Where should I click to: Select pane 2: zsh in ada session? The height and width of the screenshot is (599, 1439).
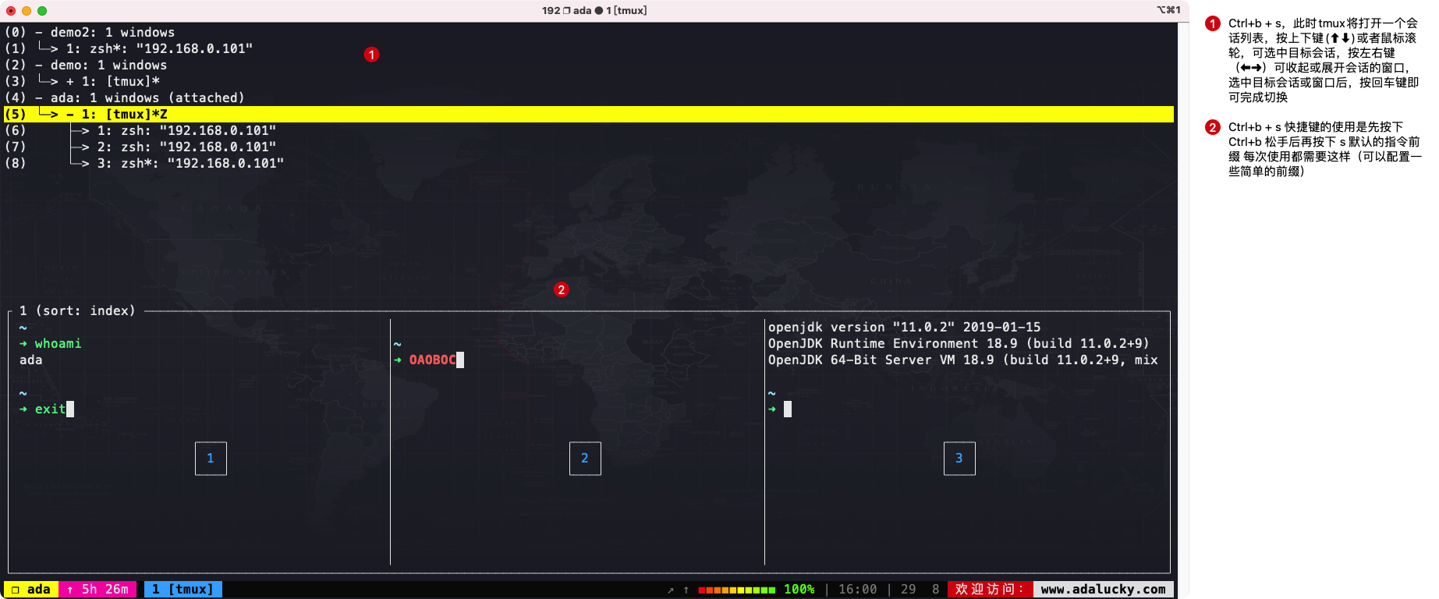[x=186, y=147]
